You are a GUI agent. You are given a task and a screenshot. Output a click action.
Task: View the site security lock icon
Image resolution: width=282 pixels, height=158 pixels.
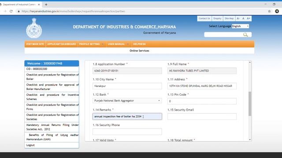[19, 11]
